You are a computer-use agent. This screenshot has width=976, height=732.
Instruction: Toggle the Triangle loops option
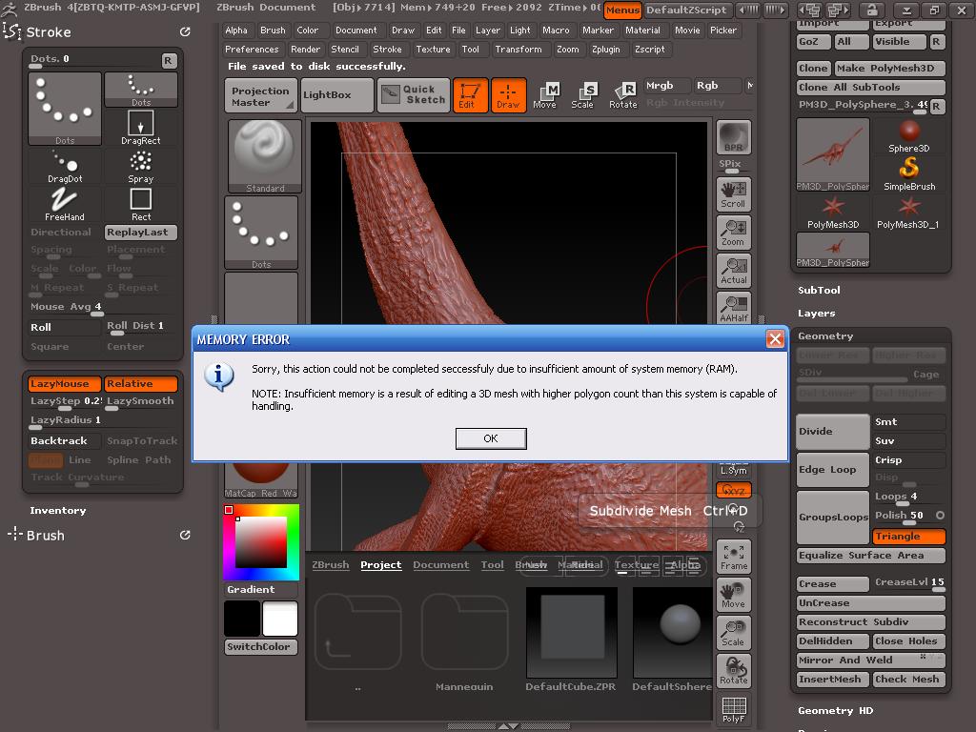tap(908, 537)
